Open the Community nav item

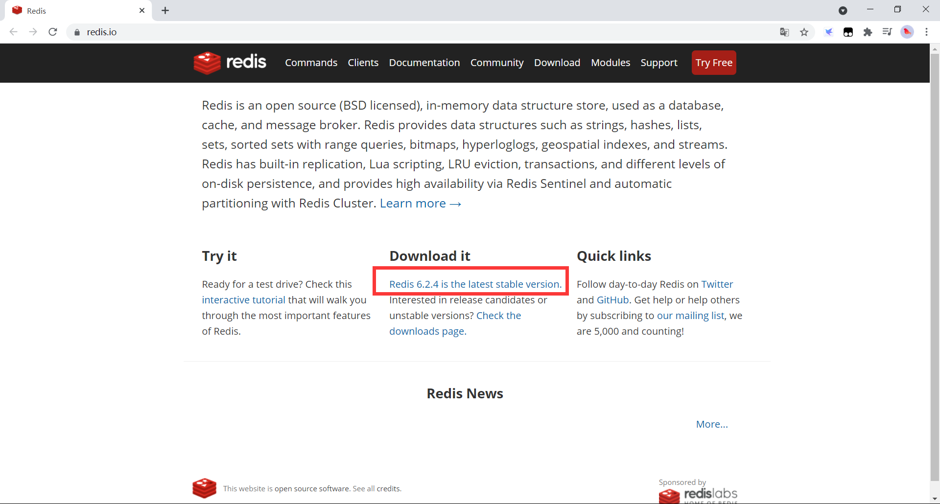[497, 63]
